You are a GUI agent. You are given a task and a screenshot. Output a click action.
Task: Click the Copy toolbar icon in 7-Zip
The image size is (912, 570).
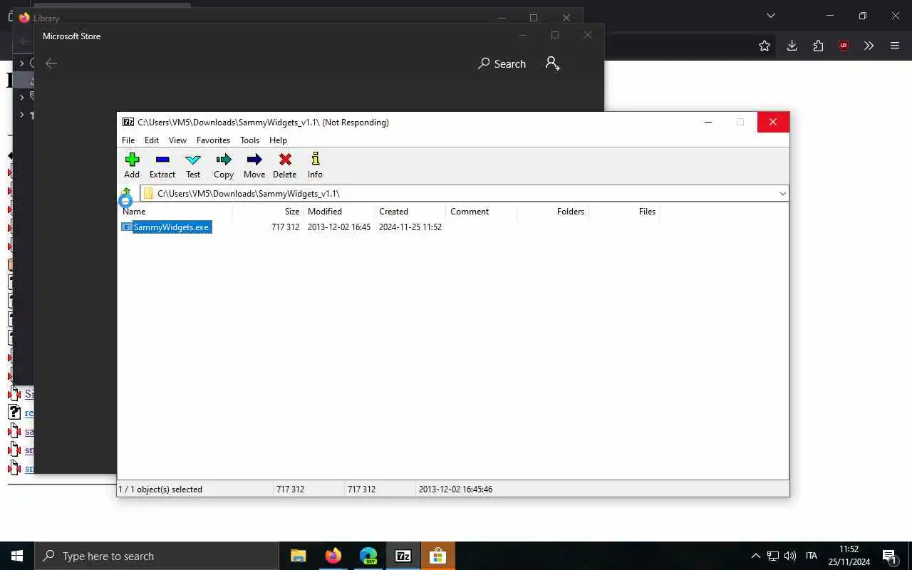(x=224, y=160)
